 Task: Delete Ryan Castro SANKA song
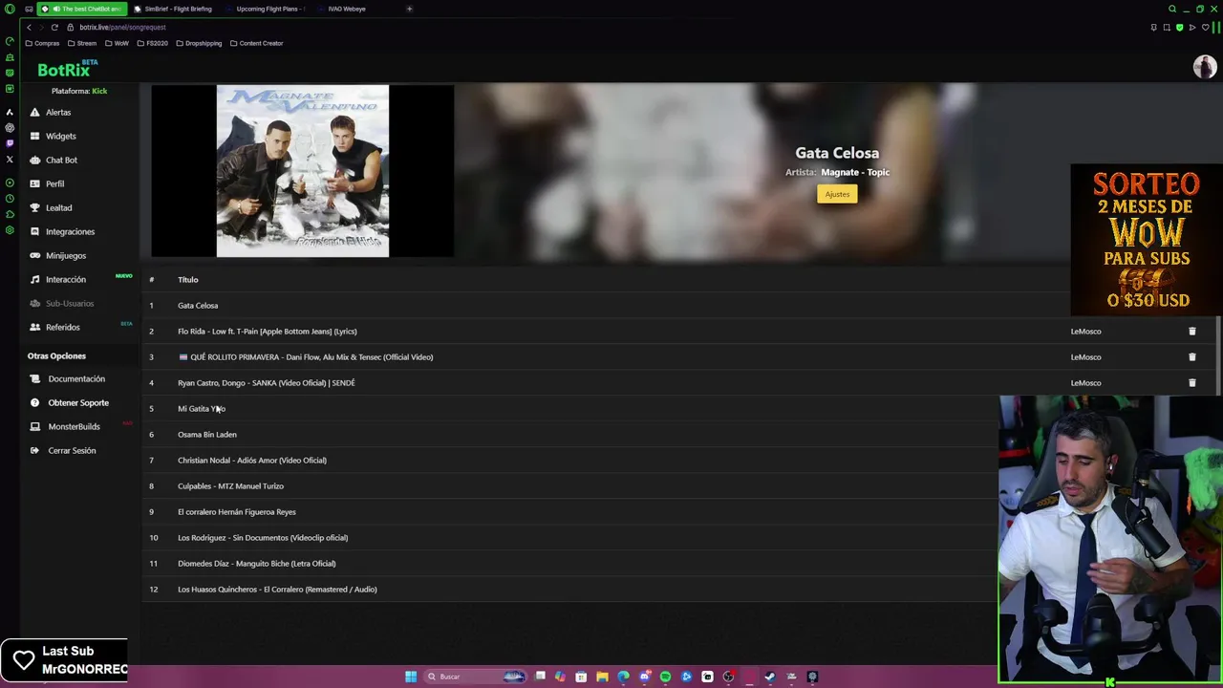tap(1191, 383)
